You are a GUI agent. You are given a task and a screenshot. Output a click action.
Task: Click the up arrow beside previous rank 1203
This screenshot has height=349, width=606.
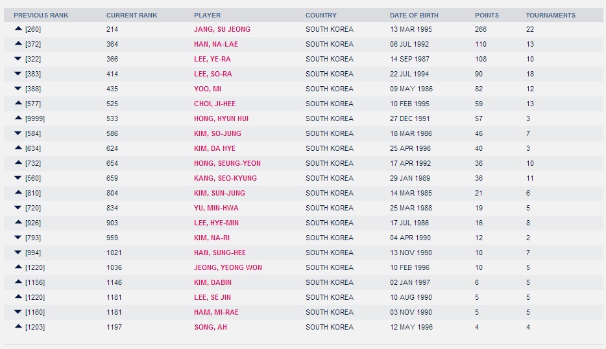pos(18,327)
